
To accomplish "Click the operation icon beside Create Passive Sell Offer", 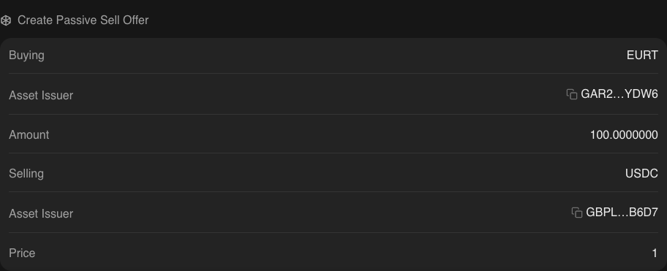I will click(x=6, y=20).
